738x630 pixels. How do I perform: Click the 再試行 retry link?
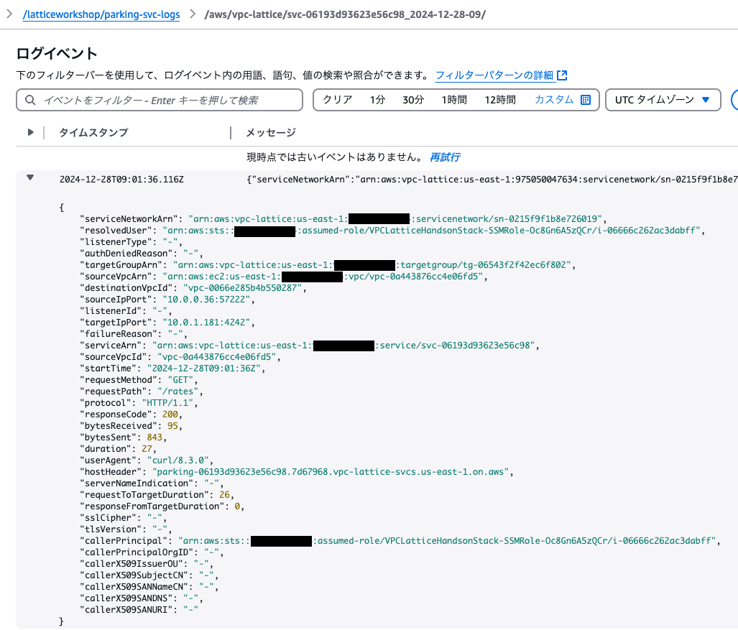[445, 157]
